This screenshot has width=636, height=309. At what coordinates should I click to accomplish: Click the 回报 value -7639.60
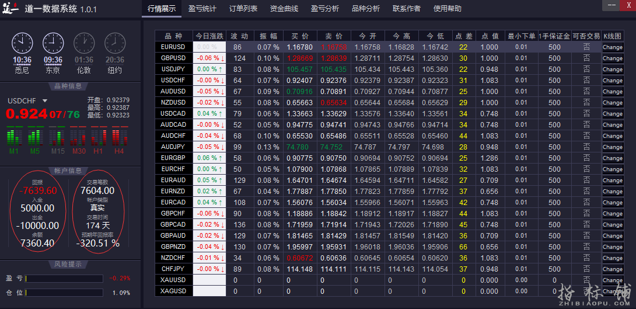[x=38, y=190]
